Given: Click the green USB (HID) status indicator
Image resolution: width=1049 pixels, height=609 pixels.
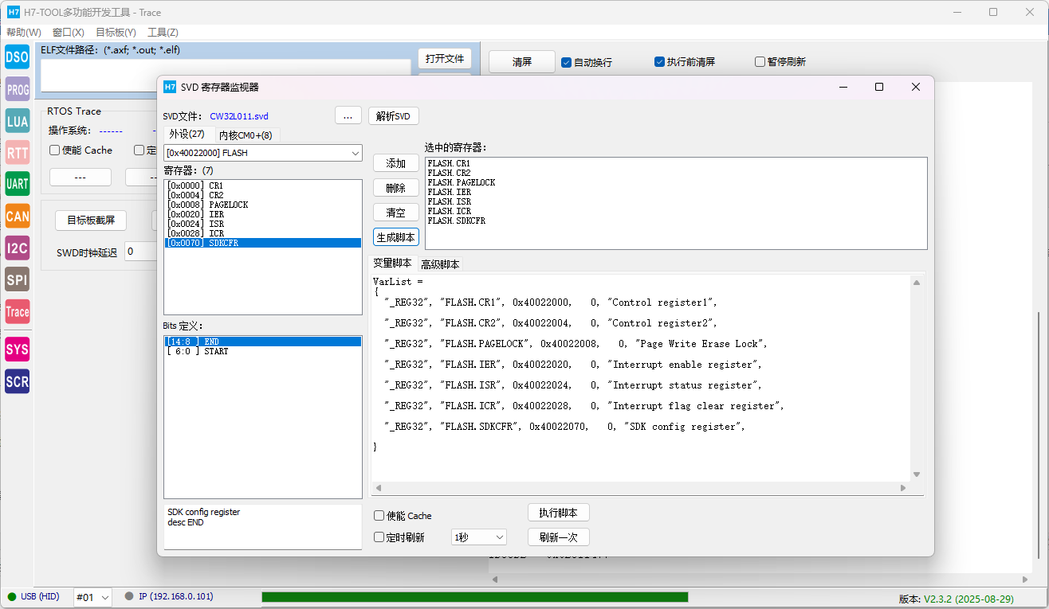Looking at the screenshot, I should (x=11, y=596).
